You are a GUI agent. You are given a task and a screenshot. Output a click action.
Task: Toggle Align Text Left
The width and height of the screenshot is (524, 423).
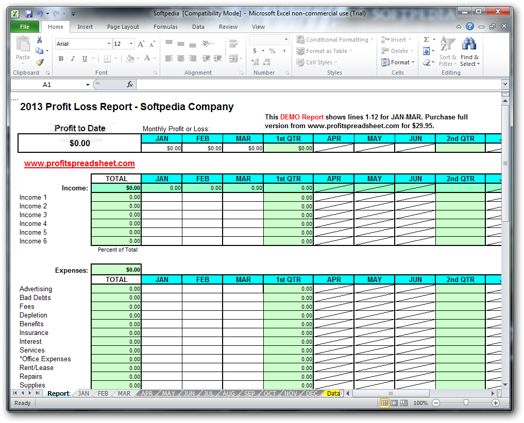click(169, 59)
